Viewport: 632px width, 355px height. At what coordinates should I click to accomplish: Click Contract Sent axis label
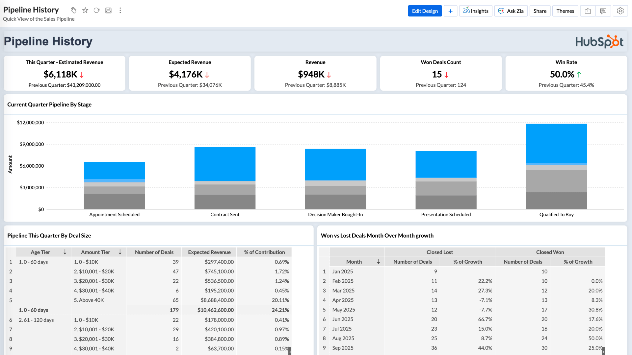click(225, 215)
